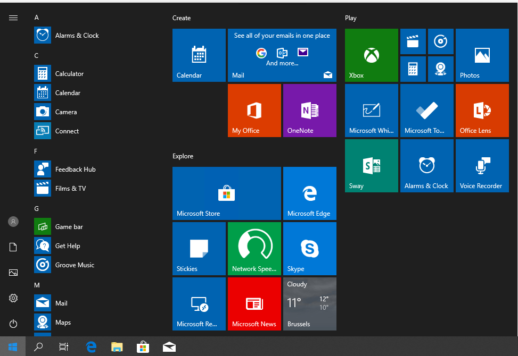Viewport: 518px width, 356px height.
Task: Open Get Help app
Action: coord(96,245)
